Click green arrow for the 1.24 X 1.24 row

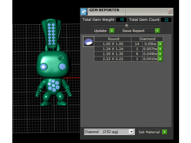(160, 49)
